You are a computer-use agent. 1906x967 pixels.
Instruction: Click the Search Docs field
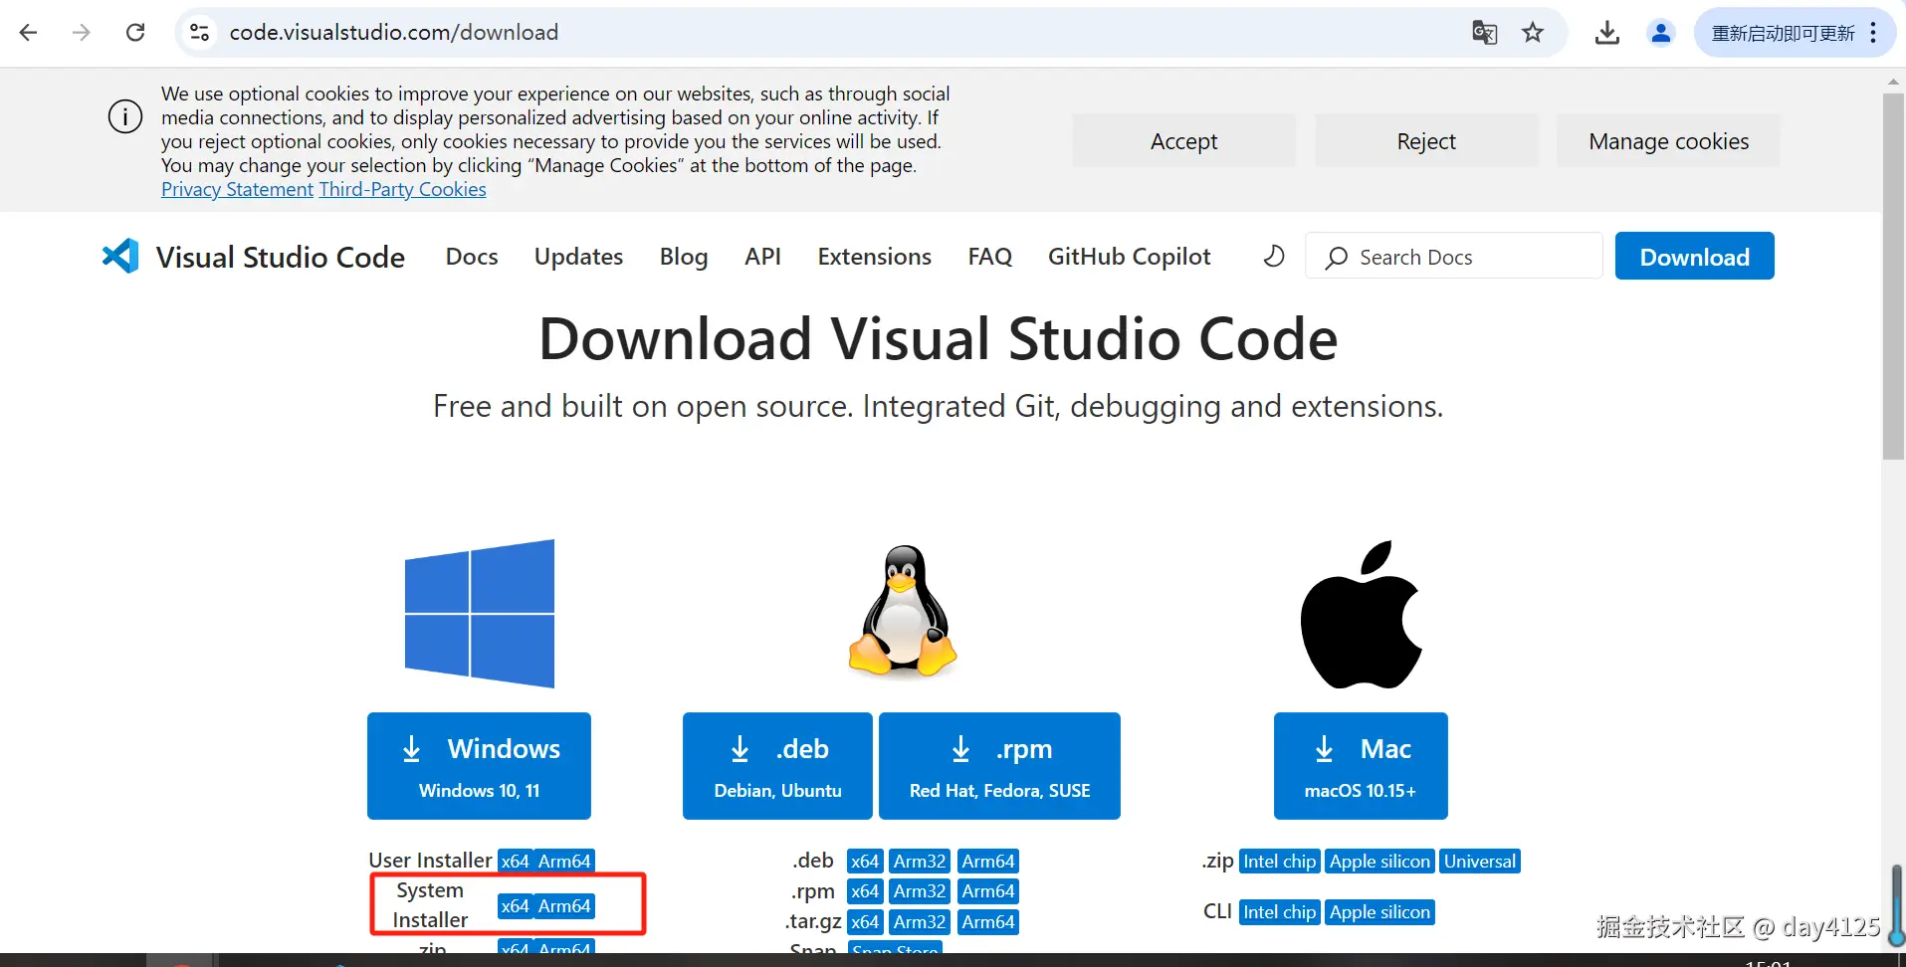1454,257
